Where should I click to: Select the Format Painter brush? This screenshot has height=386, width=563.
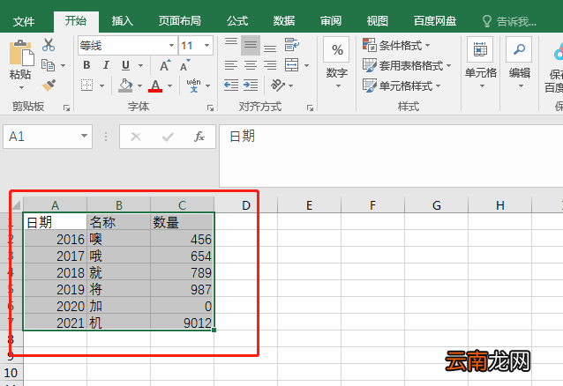(x=49, y=85)
